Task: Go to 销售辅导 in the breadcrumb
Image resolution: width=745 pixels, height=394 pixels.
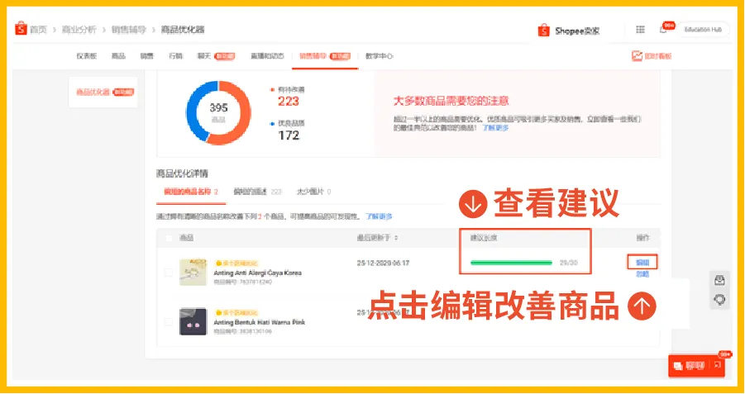Action: click(x=129, y=30)
